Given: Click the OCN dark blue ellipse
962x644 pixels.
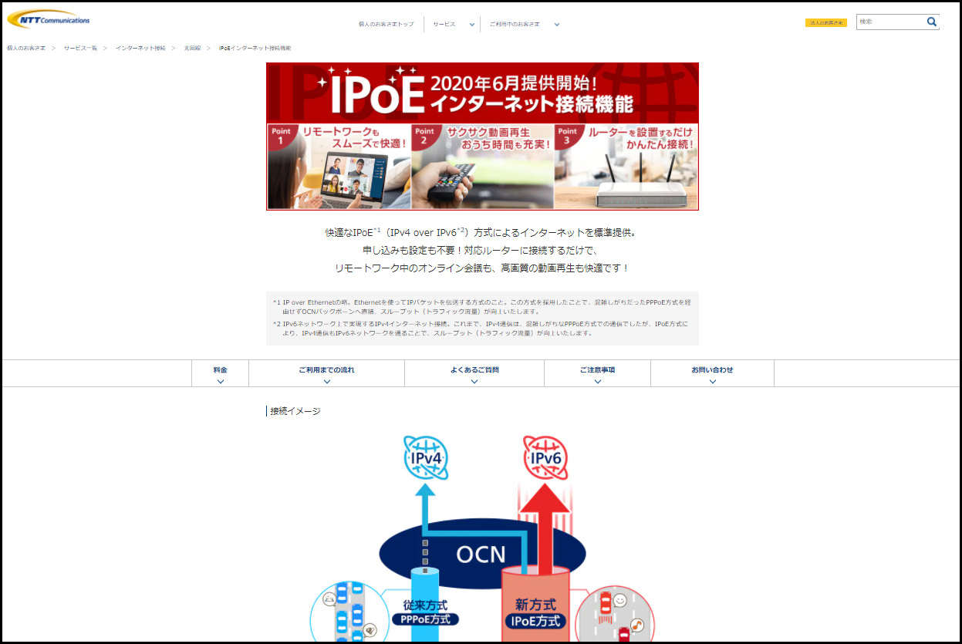Looking at the screenshot, I should point(482,554).
